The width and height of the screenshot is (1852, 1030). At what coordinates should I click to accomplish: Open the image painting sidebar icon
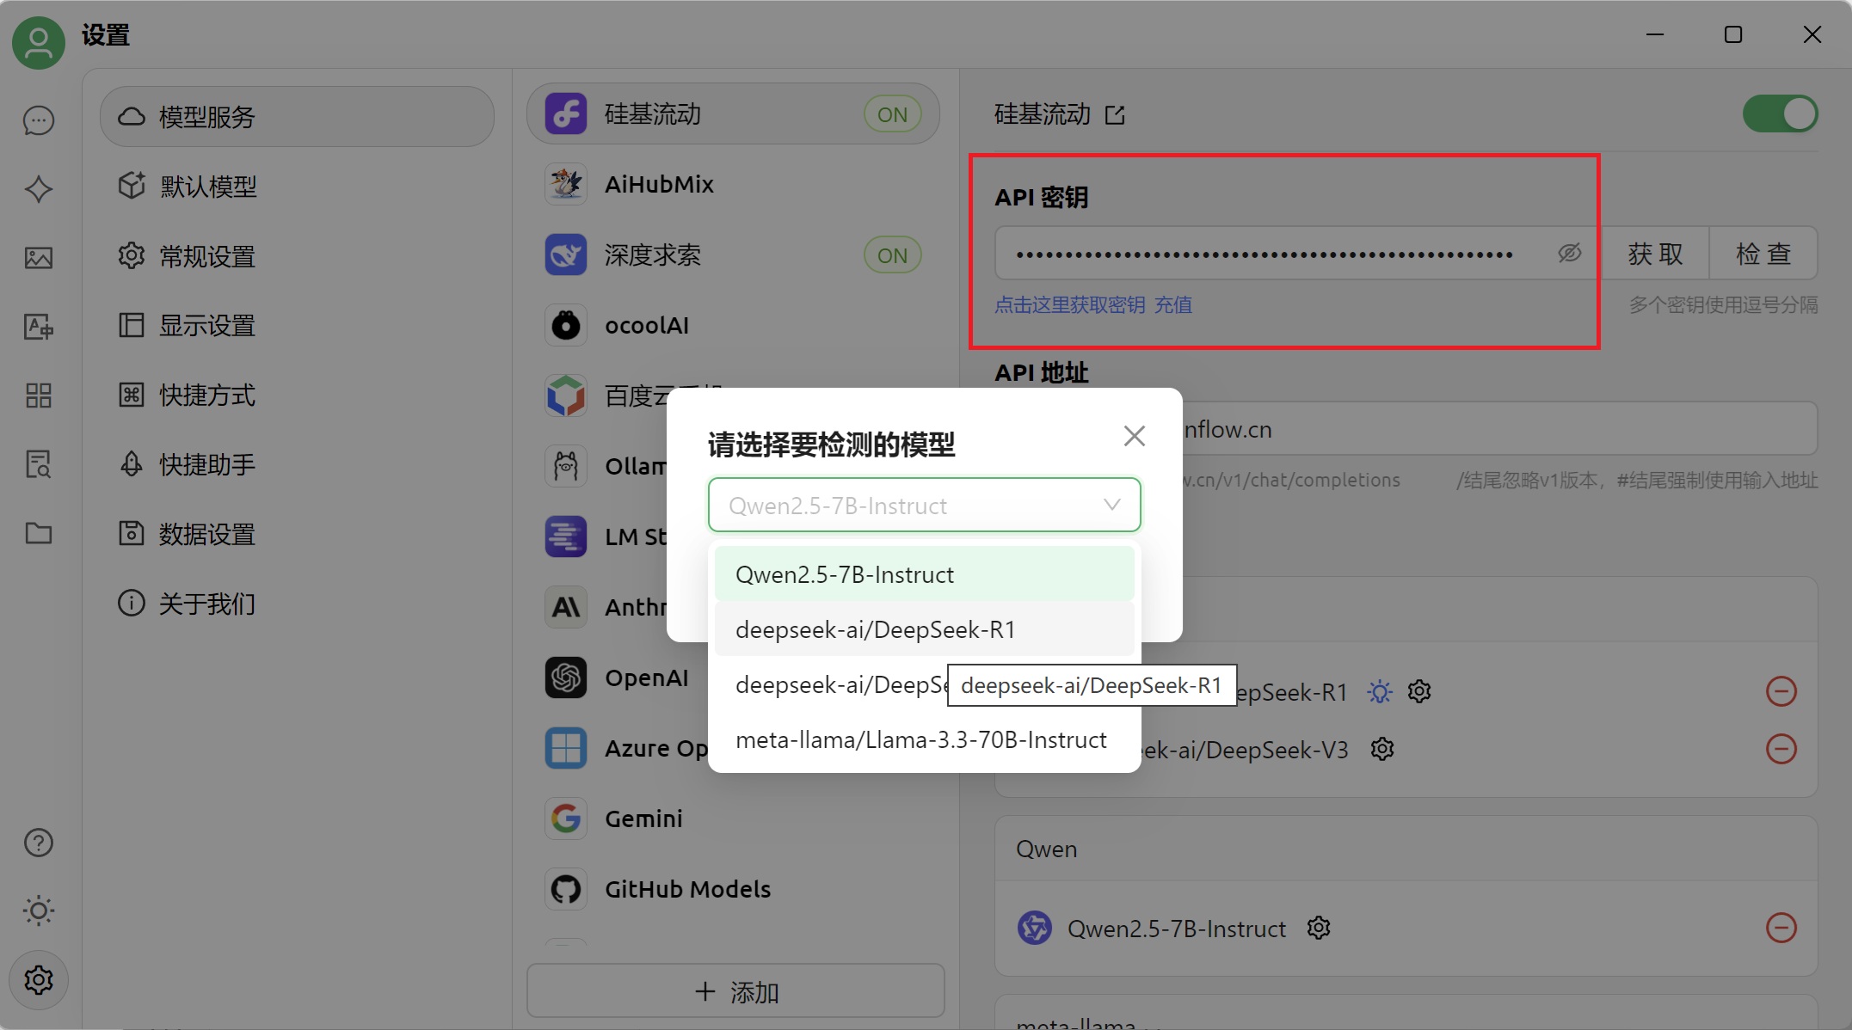pos(39,258)
